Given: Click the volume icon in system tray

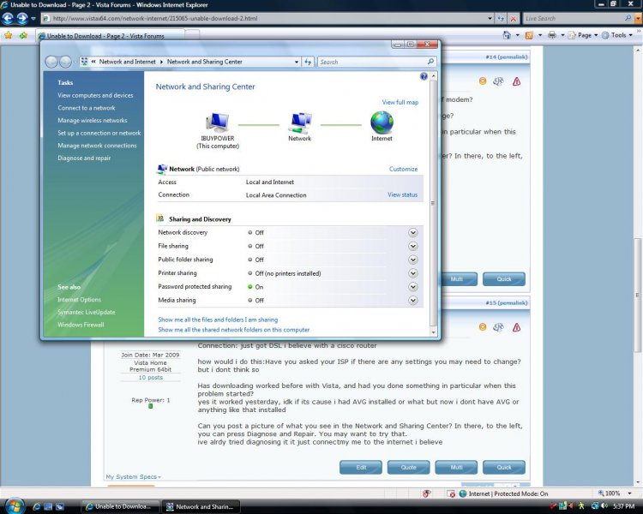Looking at the screenshot, I should 604,506.
